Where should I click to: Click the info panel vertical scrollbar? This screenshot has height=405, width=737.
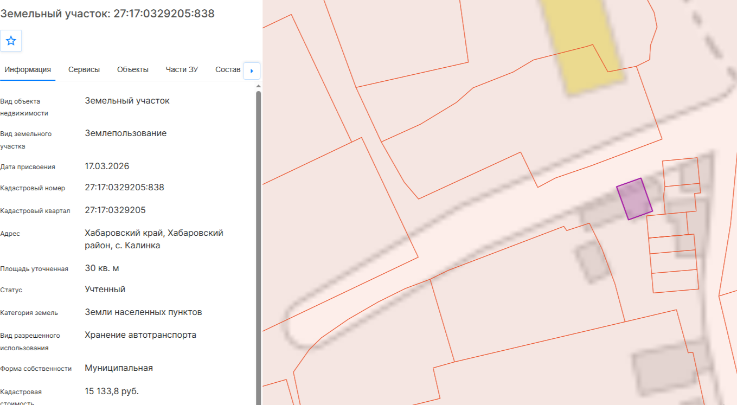coord(259,247)
